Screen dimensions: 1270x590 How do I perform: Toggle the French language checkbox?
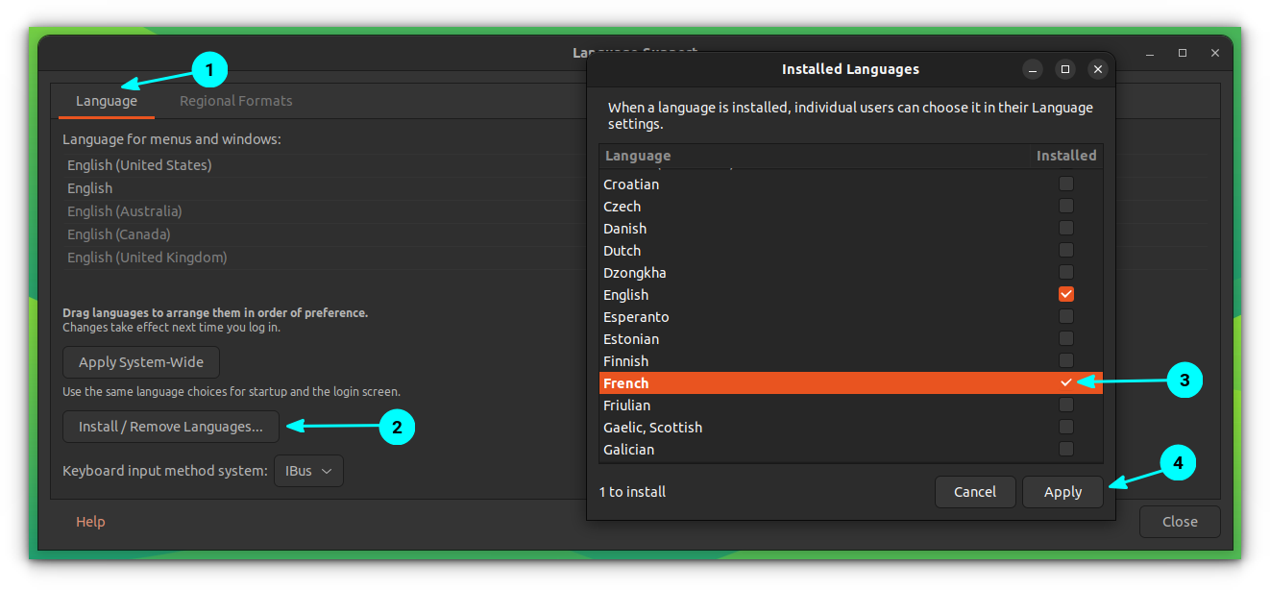click(x=1065, y=381)
